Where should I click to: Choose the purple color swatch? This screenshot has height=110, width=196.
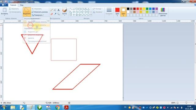pos(156,9)
